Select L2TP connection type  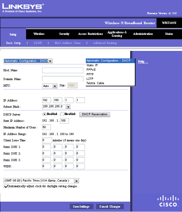(x=110, y=79)
